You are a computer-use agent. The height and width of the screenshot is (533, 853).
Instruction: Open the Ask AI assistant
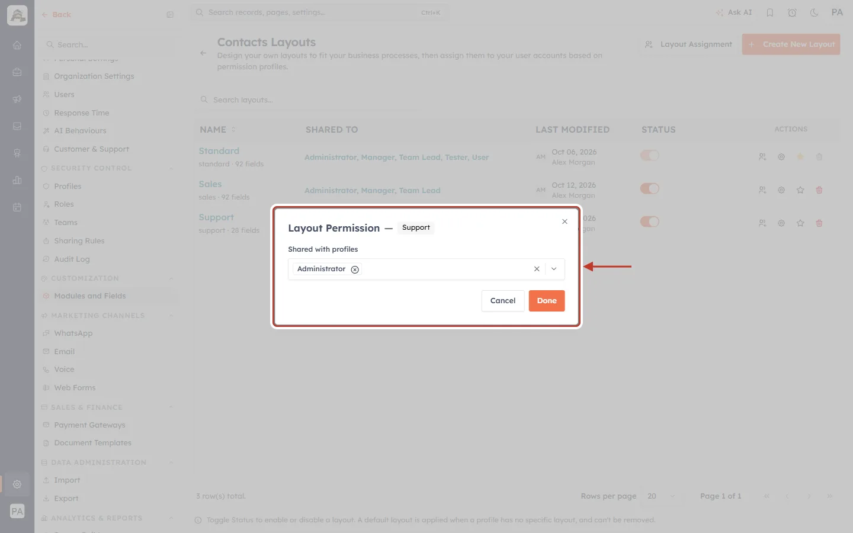click(734, 12)
